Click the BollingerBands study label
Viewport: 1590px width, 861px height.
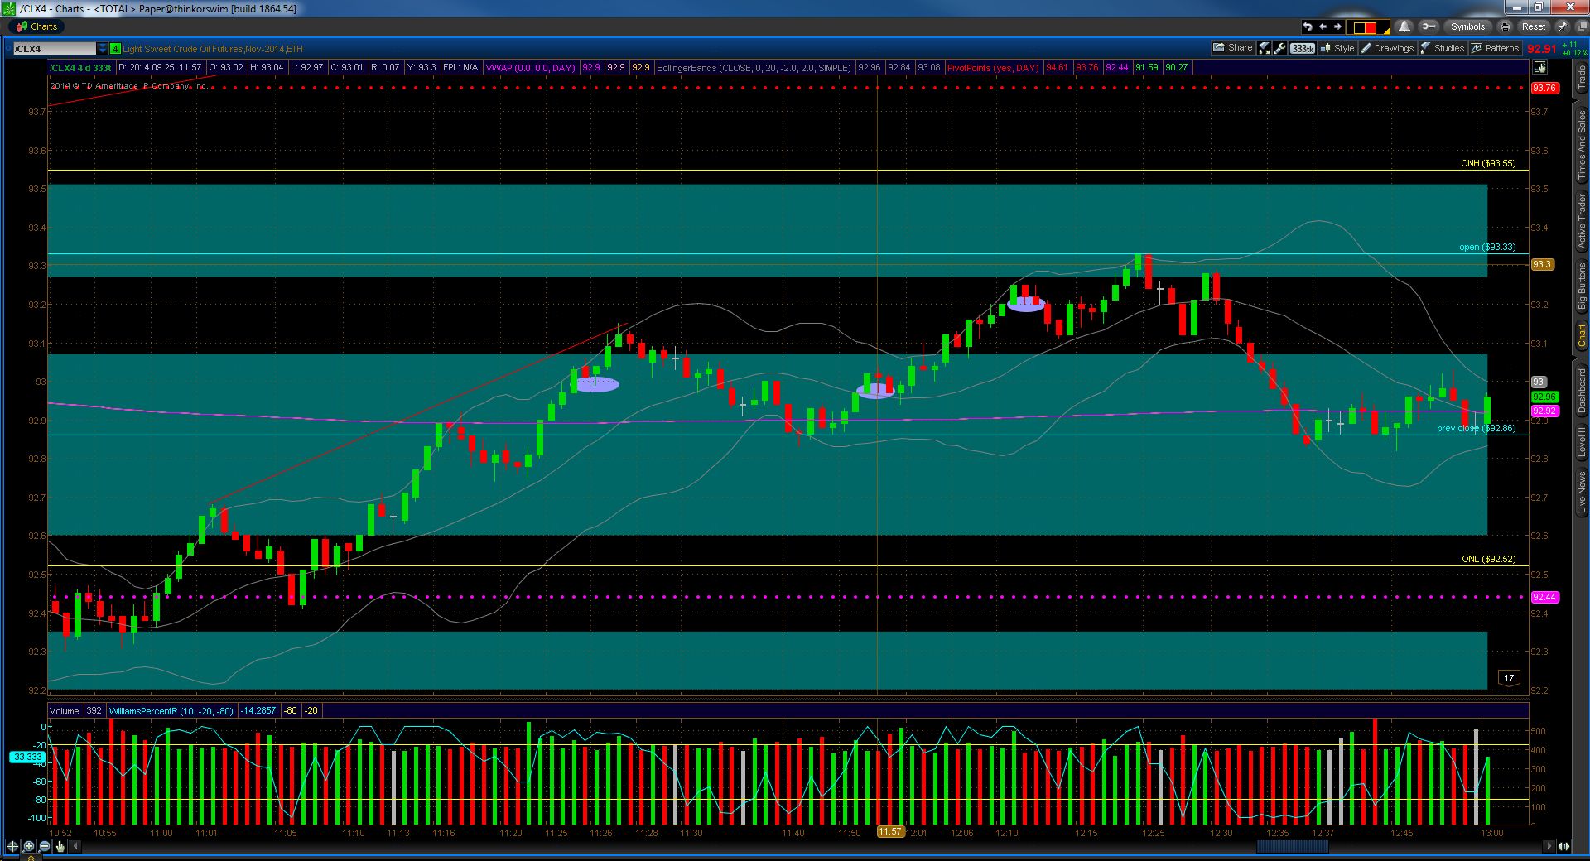pos(754,68)
